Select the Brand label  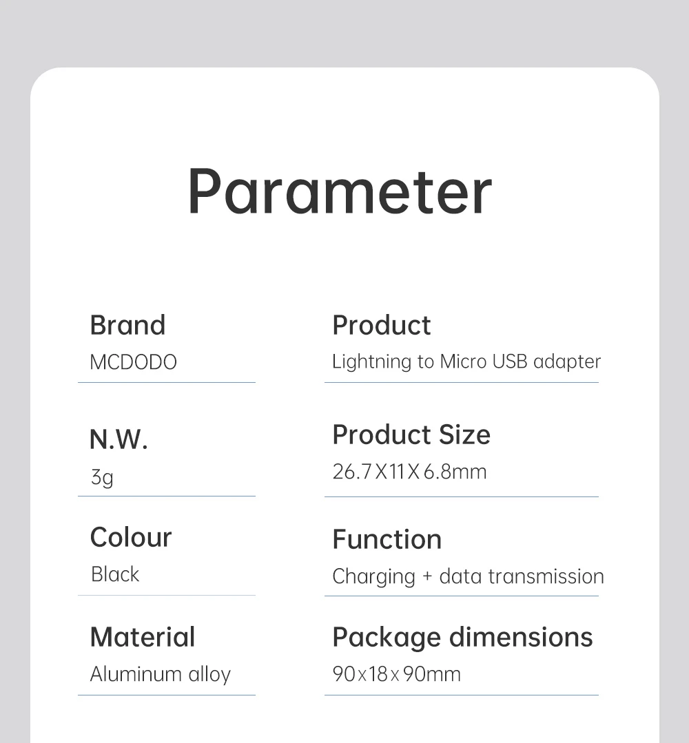127,325
